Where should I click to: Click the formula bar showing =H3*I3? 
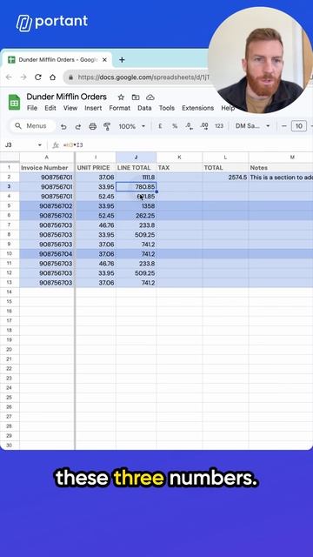(73, 145)
